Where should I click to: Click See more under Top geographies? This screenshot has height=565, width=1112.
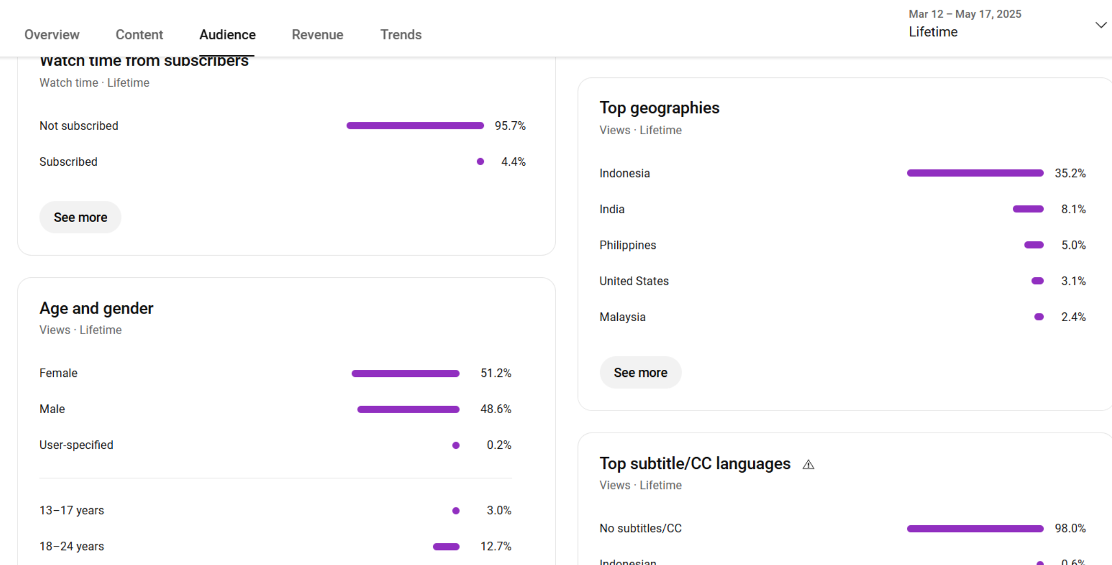(640, 373)
